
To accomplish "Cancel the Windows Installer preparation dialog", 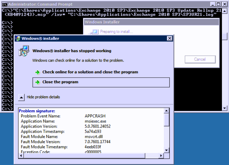I will click(x=200, y=59).
